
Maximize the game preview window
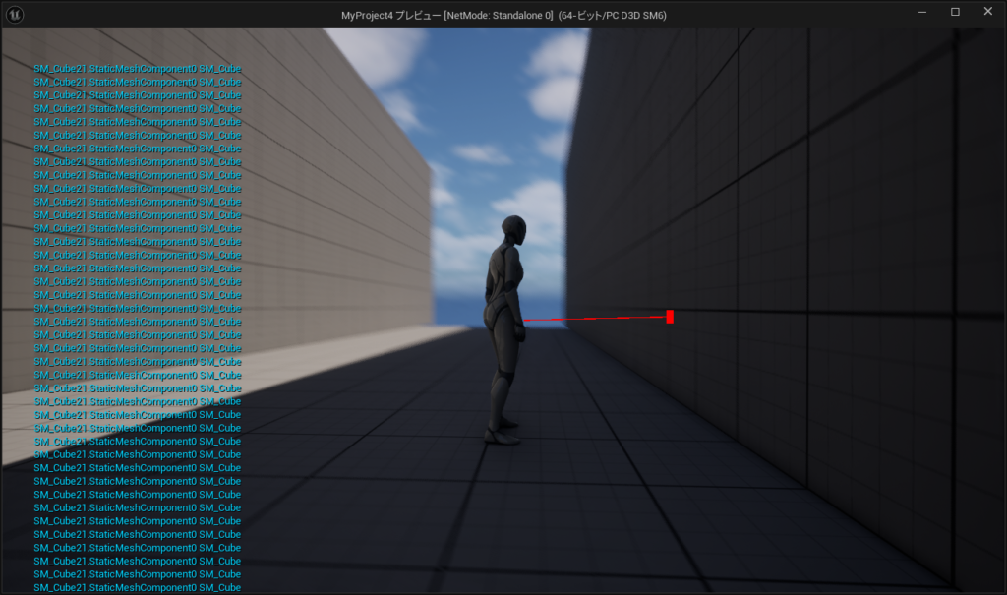955,13
